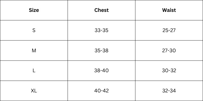Choose the waist value in the XL row

point(169,91)
